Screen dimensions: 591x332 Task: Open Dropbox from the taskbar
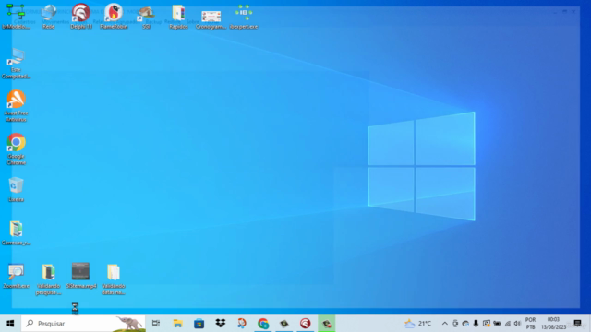pyautogui.click(x=221, y=324)
